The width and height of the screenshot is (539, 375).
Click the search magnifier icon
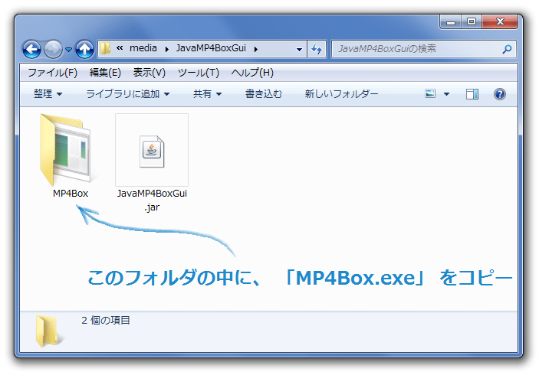pos(507,50)
